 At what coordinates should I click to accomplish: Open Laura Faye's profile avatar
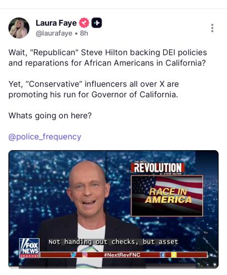click(x=19, y=28)
